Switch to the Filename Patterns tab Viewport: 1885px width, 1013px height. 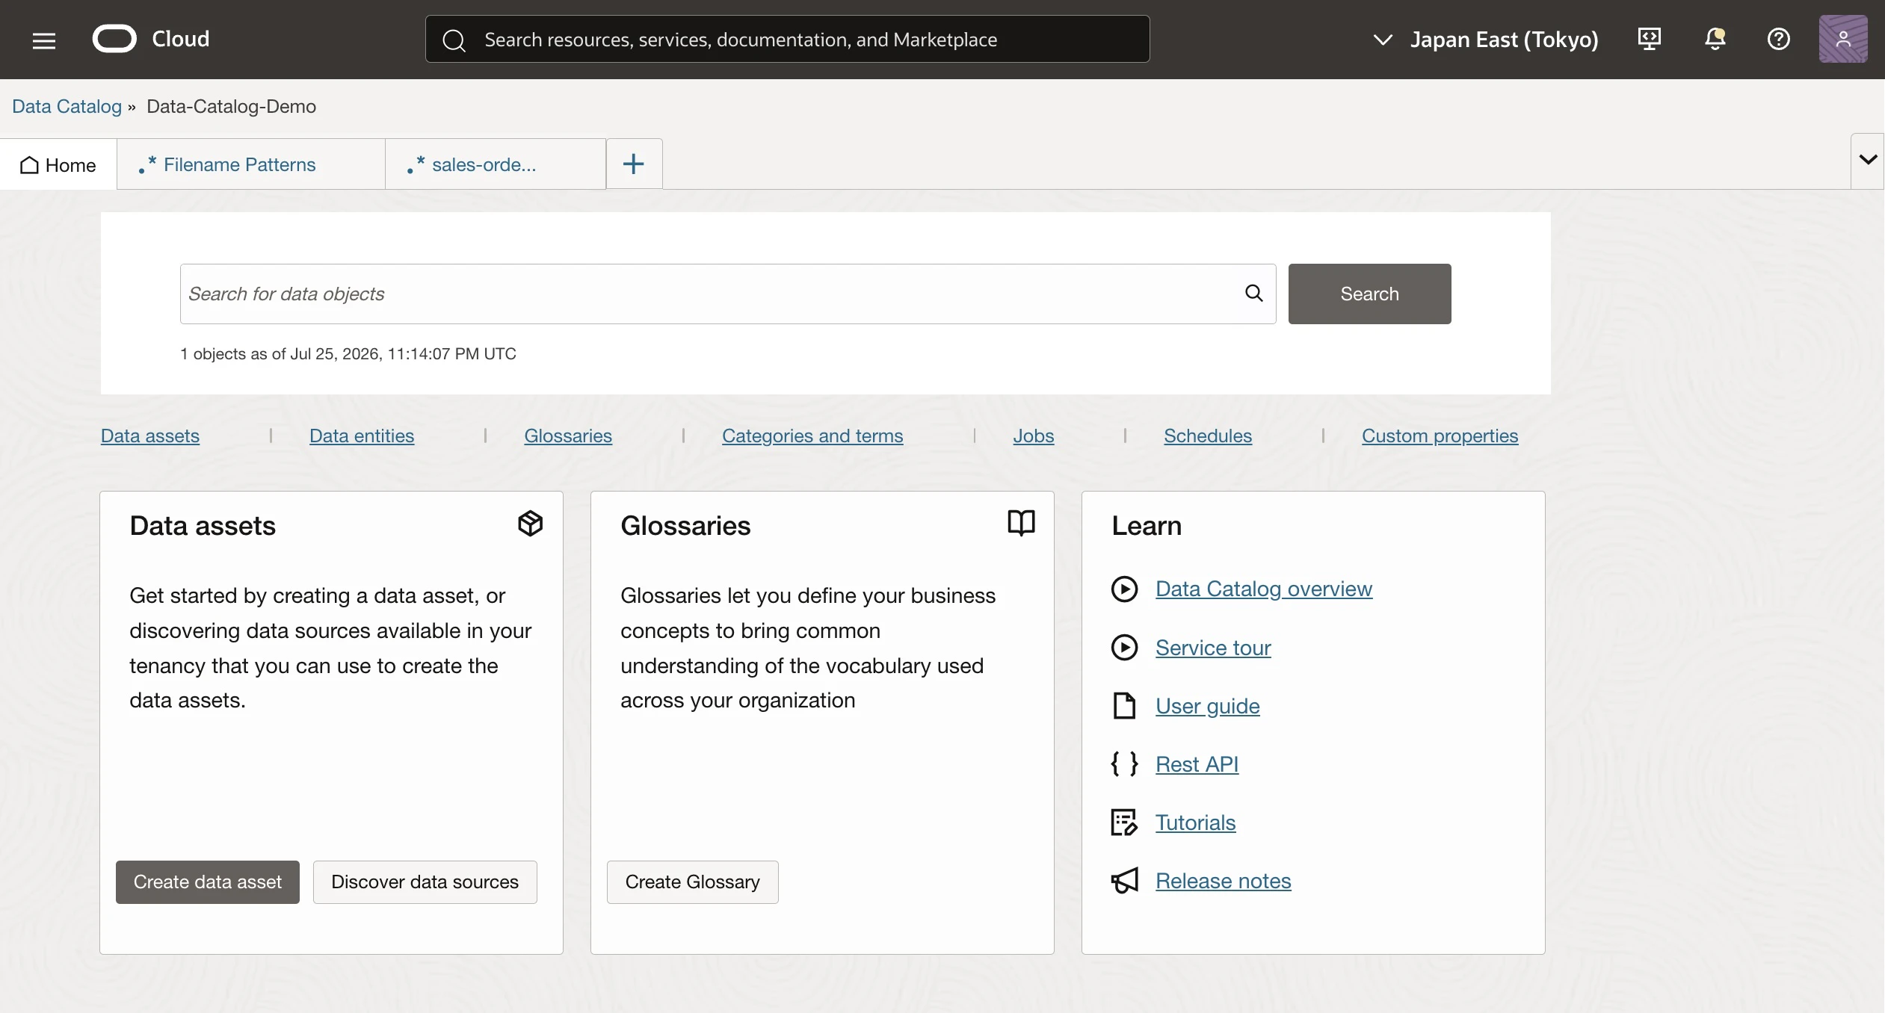(x=251, y=164)
